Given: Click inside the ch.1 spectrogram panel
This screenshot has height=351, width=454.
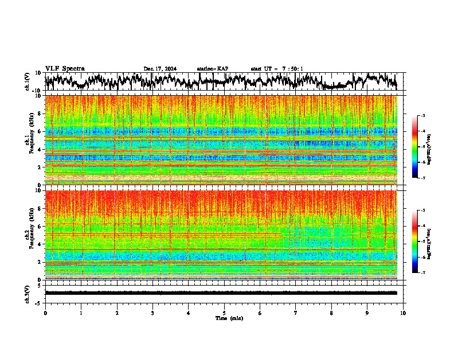Looking at the screenshot, I should 221,140.
